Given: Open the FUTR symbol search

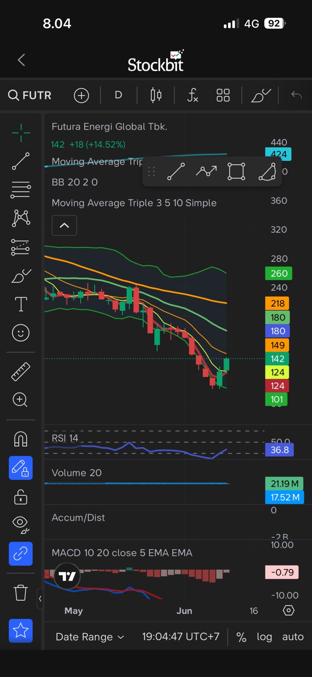Looking at the screenshot, I should coord(30,95).
